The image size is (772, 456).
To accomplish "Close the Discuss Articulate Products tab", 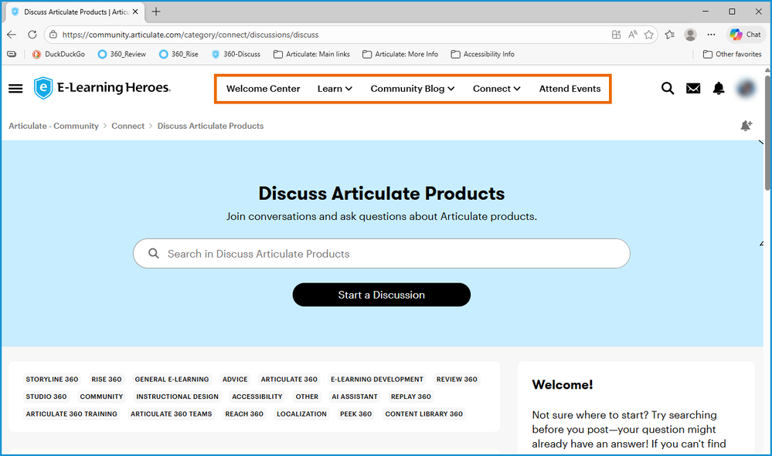I will (x=135, y=12).
